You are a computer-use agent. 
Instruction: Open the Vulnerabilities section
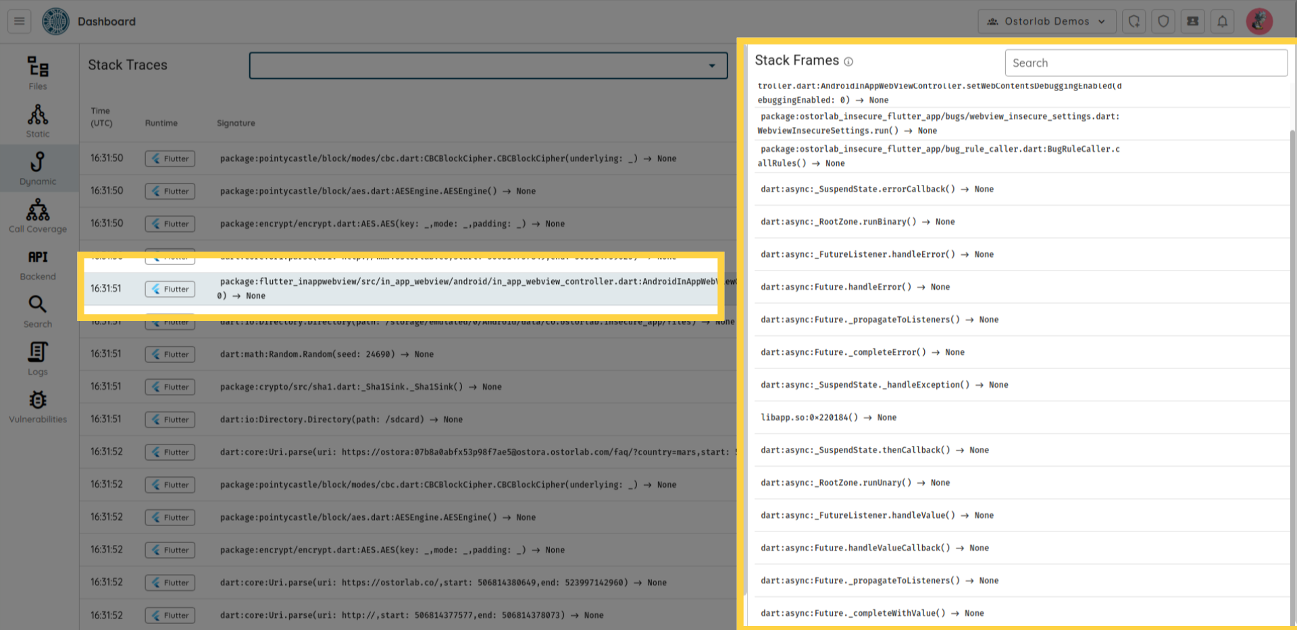(x=38, y=407)
